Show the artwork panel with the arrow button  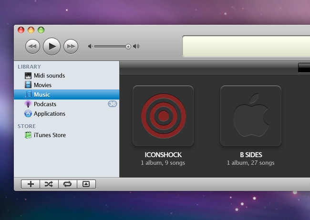86,184
